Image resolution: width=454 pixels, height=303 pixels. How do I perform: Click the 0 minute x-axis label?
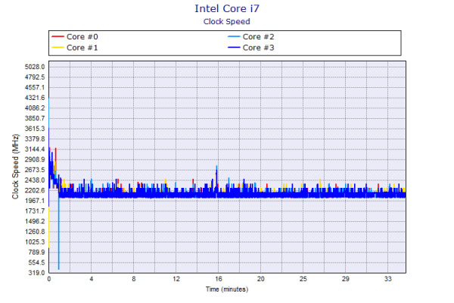coord(49,279)
